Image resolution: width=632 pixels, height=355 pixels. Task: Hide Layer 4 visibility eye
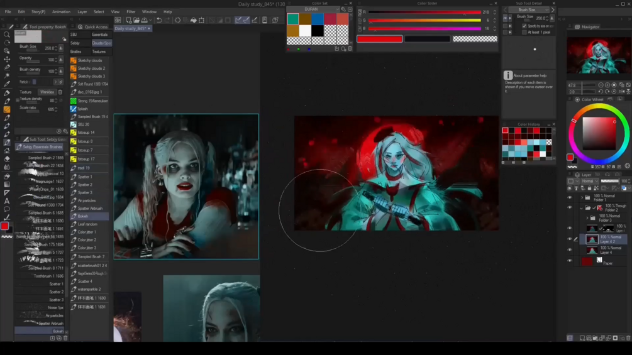570,250
